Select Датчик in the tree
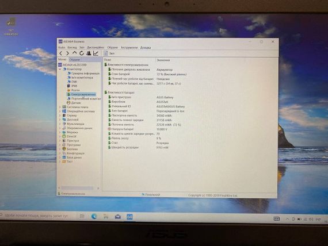This screenshot has width=328, height=246. (76, 103)
